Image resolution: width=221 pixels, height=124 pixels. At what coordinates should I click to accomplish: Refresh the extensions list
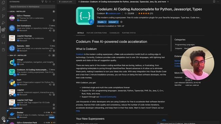[x=46, y=2]
